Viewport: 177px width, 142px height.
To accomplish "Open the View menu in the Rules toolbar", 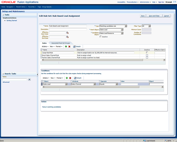I will click(52, 47).
